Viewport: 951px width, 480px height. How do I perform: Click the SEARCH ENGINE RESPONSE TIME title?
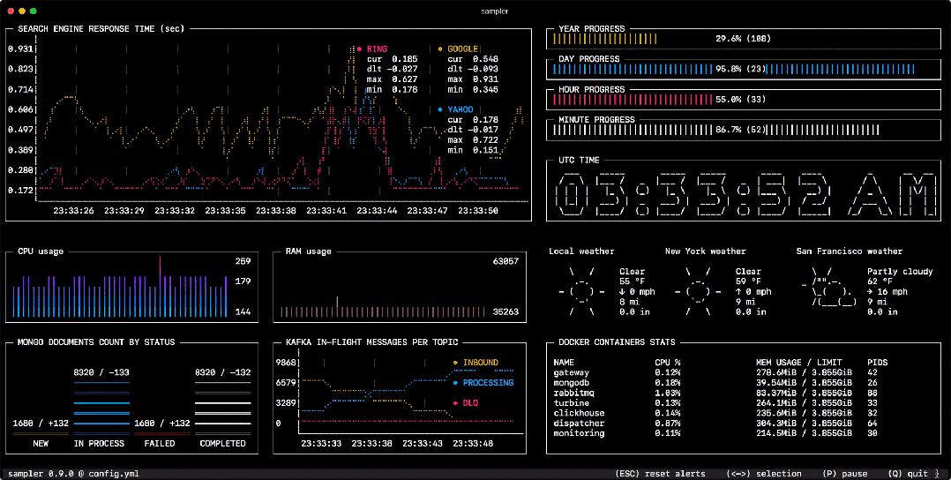point(101,28)
